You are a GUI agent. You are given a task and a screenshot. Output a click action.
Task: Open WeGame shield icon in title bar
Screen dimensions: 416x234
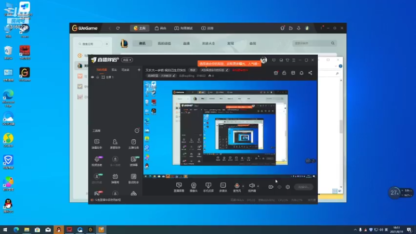pyautogui.click(x=282, y=28)
